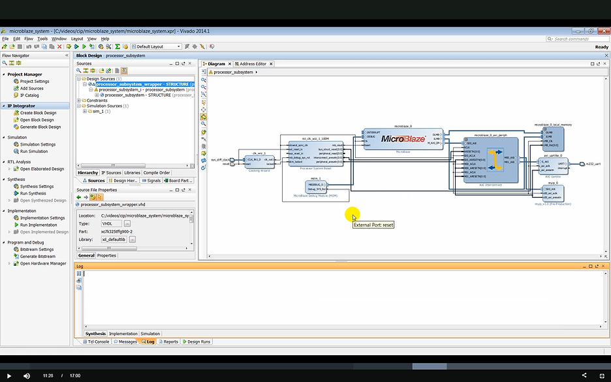Play the video using the play button
The height and width of the screenshot is (382, 611).
pyautogui.click(x=8, y=375)
